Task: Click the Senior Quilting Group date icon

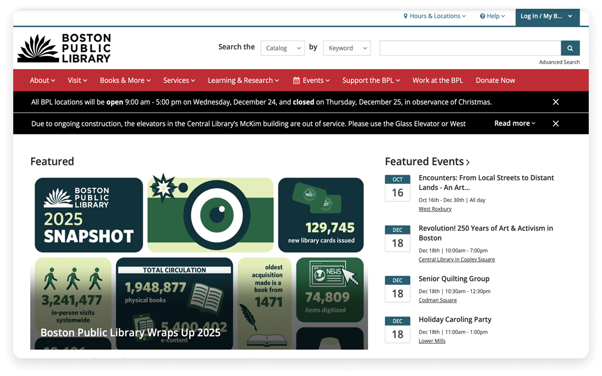Action: coord(397,289)
